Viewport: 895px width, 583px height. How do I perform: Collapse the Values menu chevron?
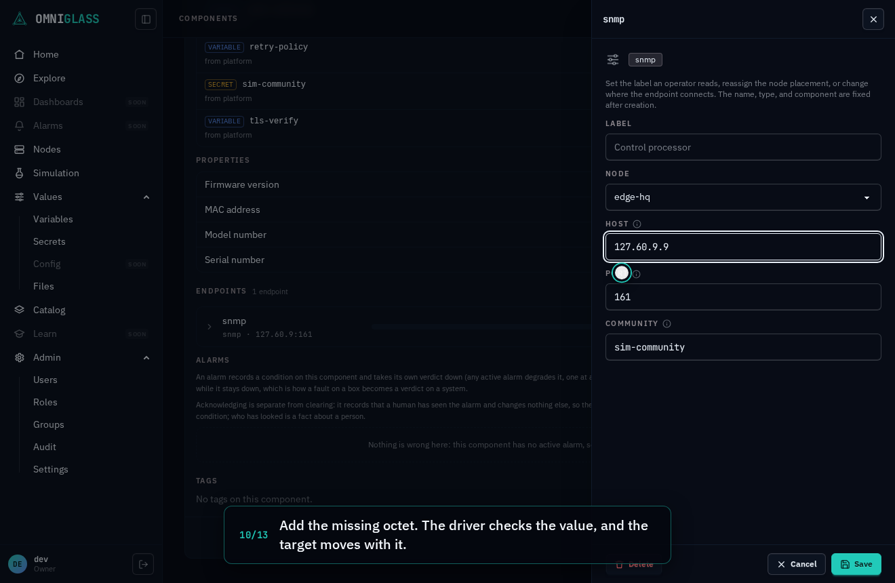click(x=146, y=197)
